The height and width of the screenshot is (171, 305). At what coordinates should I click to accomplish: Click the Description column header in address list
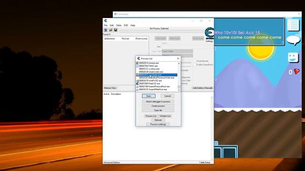click(x=116, y=94)
